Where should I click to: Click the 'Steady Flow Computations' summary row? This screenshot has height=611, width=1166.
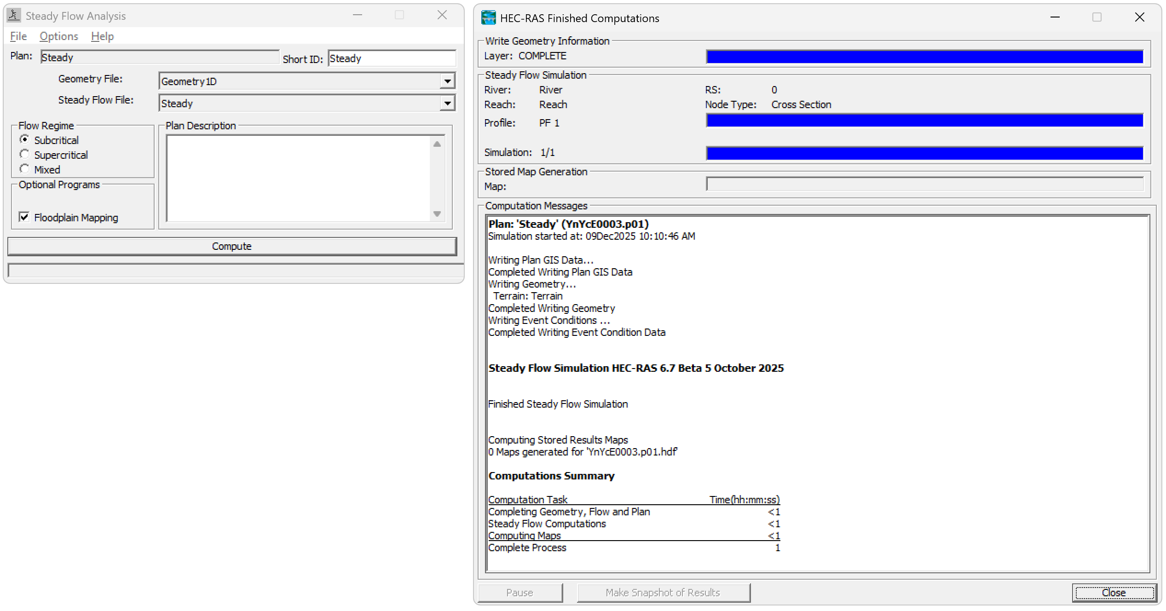[x=634, y=524]
